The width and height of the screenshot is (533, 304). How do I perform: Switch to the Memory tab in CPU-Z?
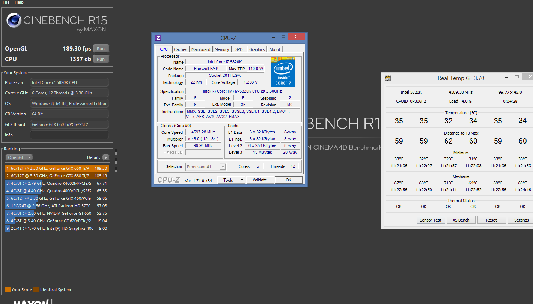(222, 49)
